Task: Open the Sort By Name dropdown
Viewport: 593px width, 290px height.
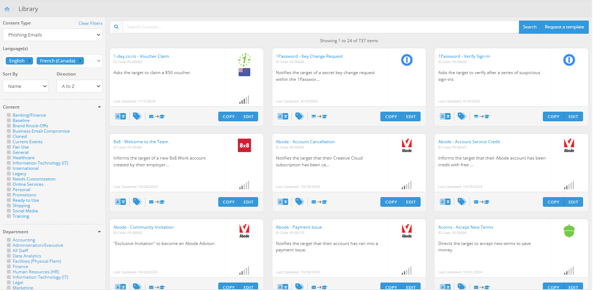Action: [x=26, y=86]
